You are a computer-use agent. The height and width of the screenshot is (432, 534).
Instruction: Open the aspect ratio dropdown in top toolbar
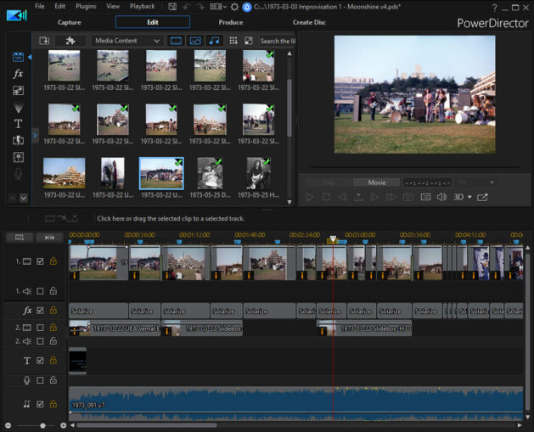[x=218, y=7]
